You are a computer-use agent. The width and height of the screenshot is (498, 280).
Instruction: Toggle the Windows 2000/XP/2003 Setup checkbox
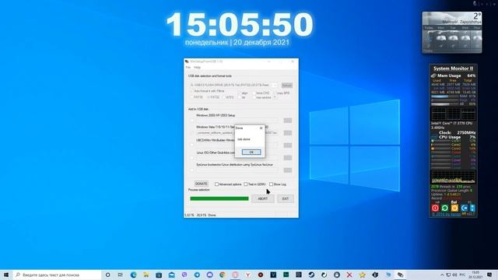191,121
